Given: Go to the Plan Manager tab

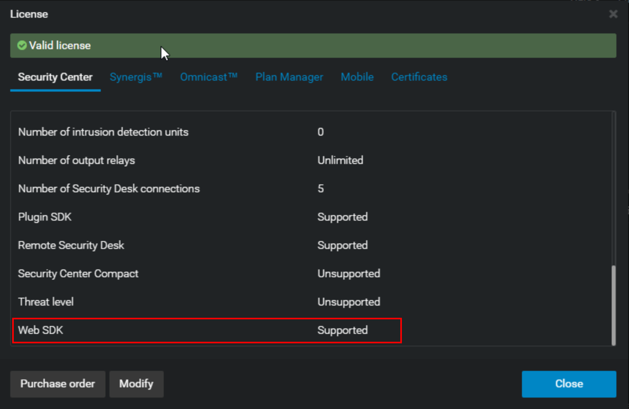Looking at the screenshot, I should [289, 77].
